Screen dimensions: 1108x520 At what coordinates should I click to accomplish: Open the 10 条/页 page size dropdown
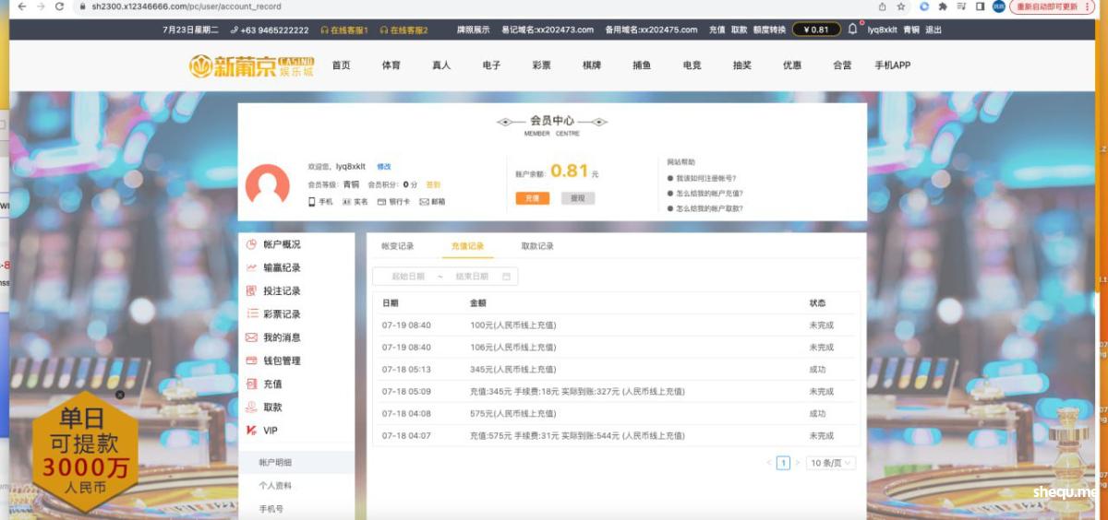click(x=831, y=463)
